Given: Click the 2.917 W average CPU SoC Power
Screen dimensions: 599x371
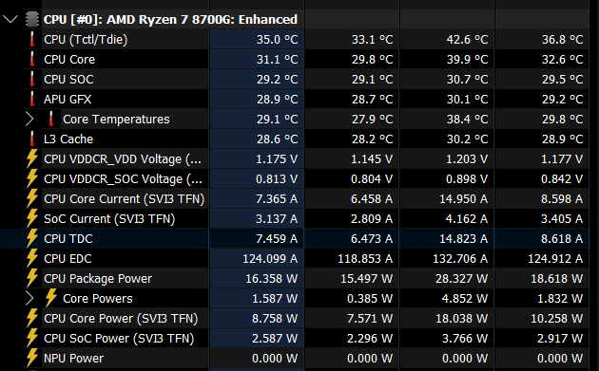Looking at the screenshot, I should [560, 338].
